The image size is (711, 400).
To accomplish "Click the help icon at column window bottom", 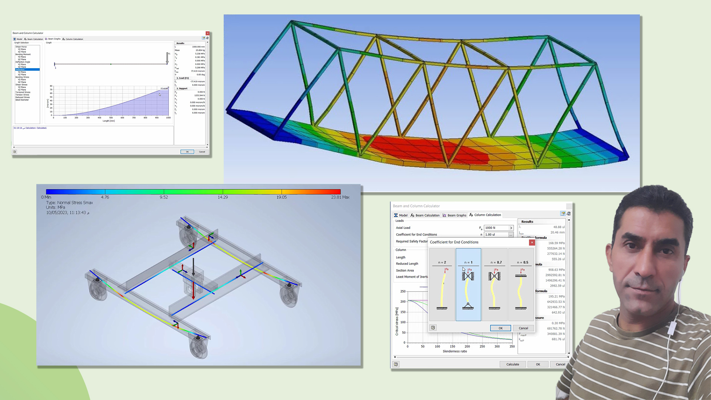I will click(x=396, y=364).
